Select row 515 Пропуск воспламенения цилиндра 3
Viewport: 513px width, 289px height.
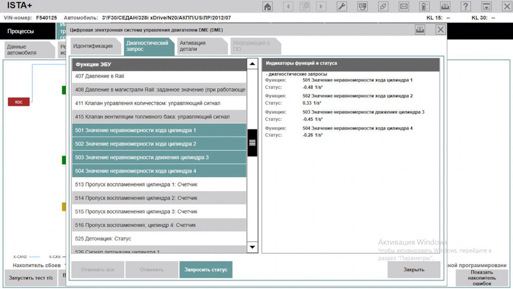click(x=159, y=212)
